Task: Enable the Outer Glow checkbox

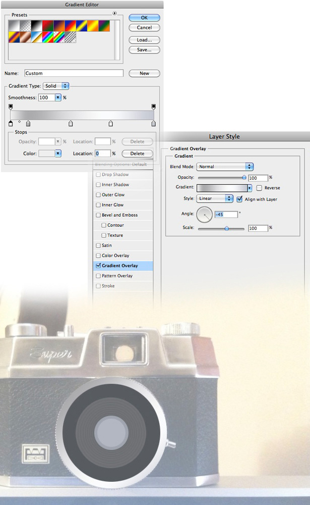Action: (x=98, y=195)
